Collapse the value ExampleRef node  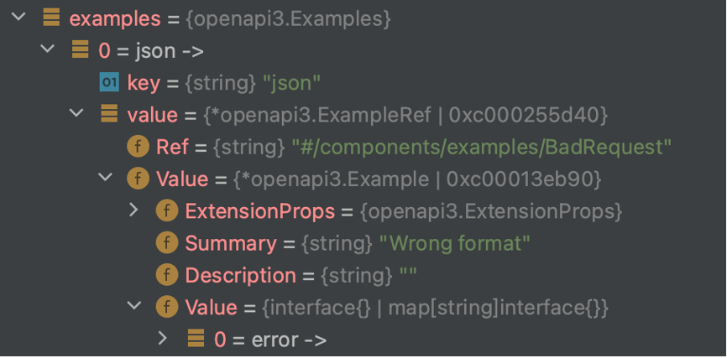tap(76, 113)
